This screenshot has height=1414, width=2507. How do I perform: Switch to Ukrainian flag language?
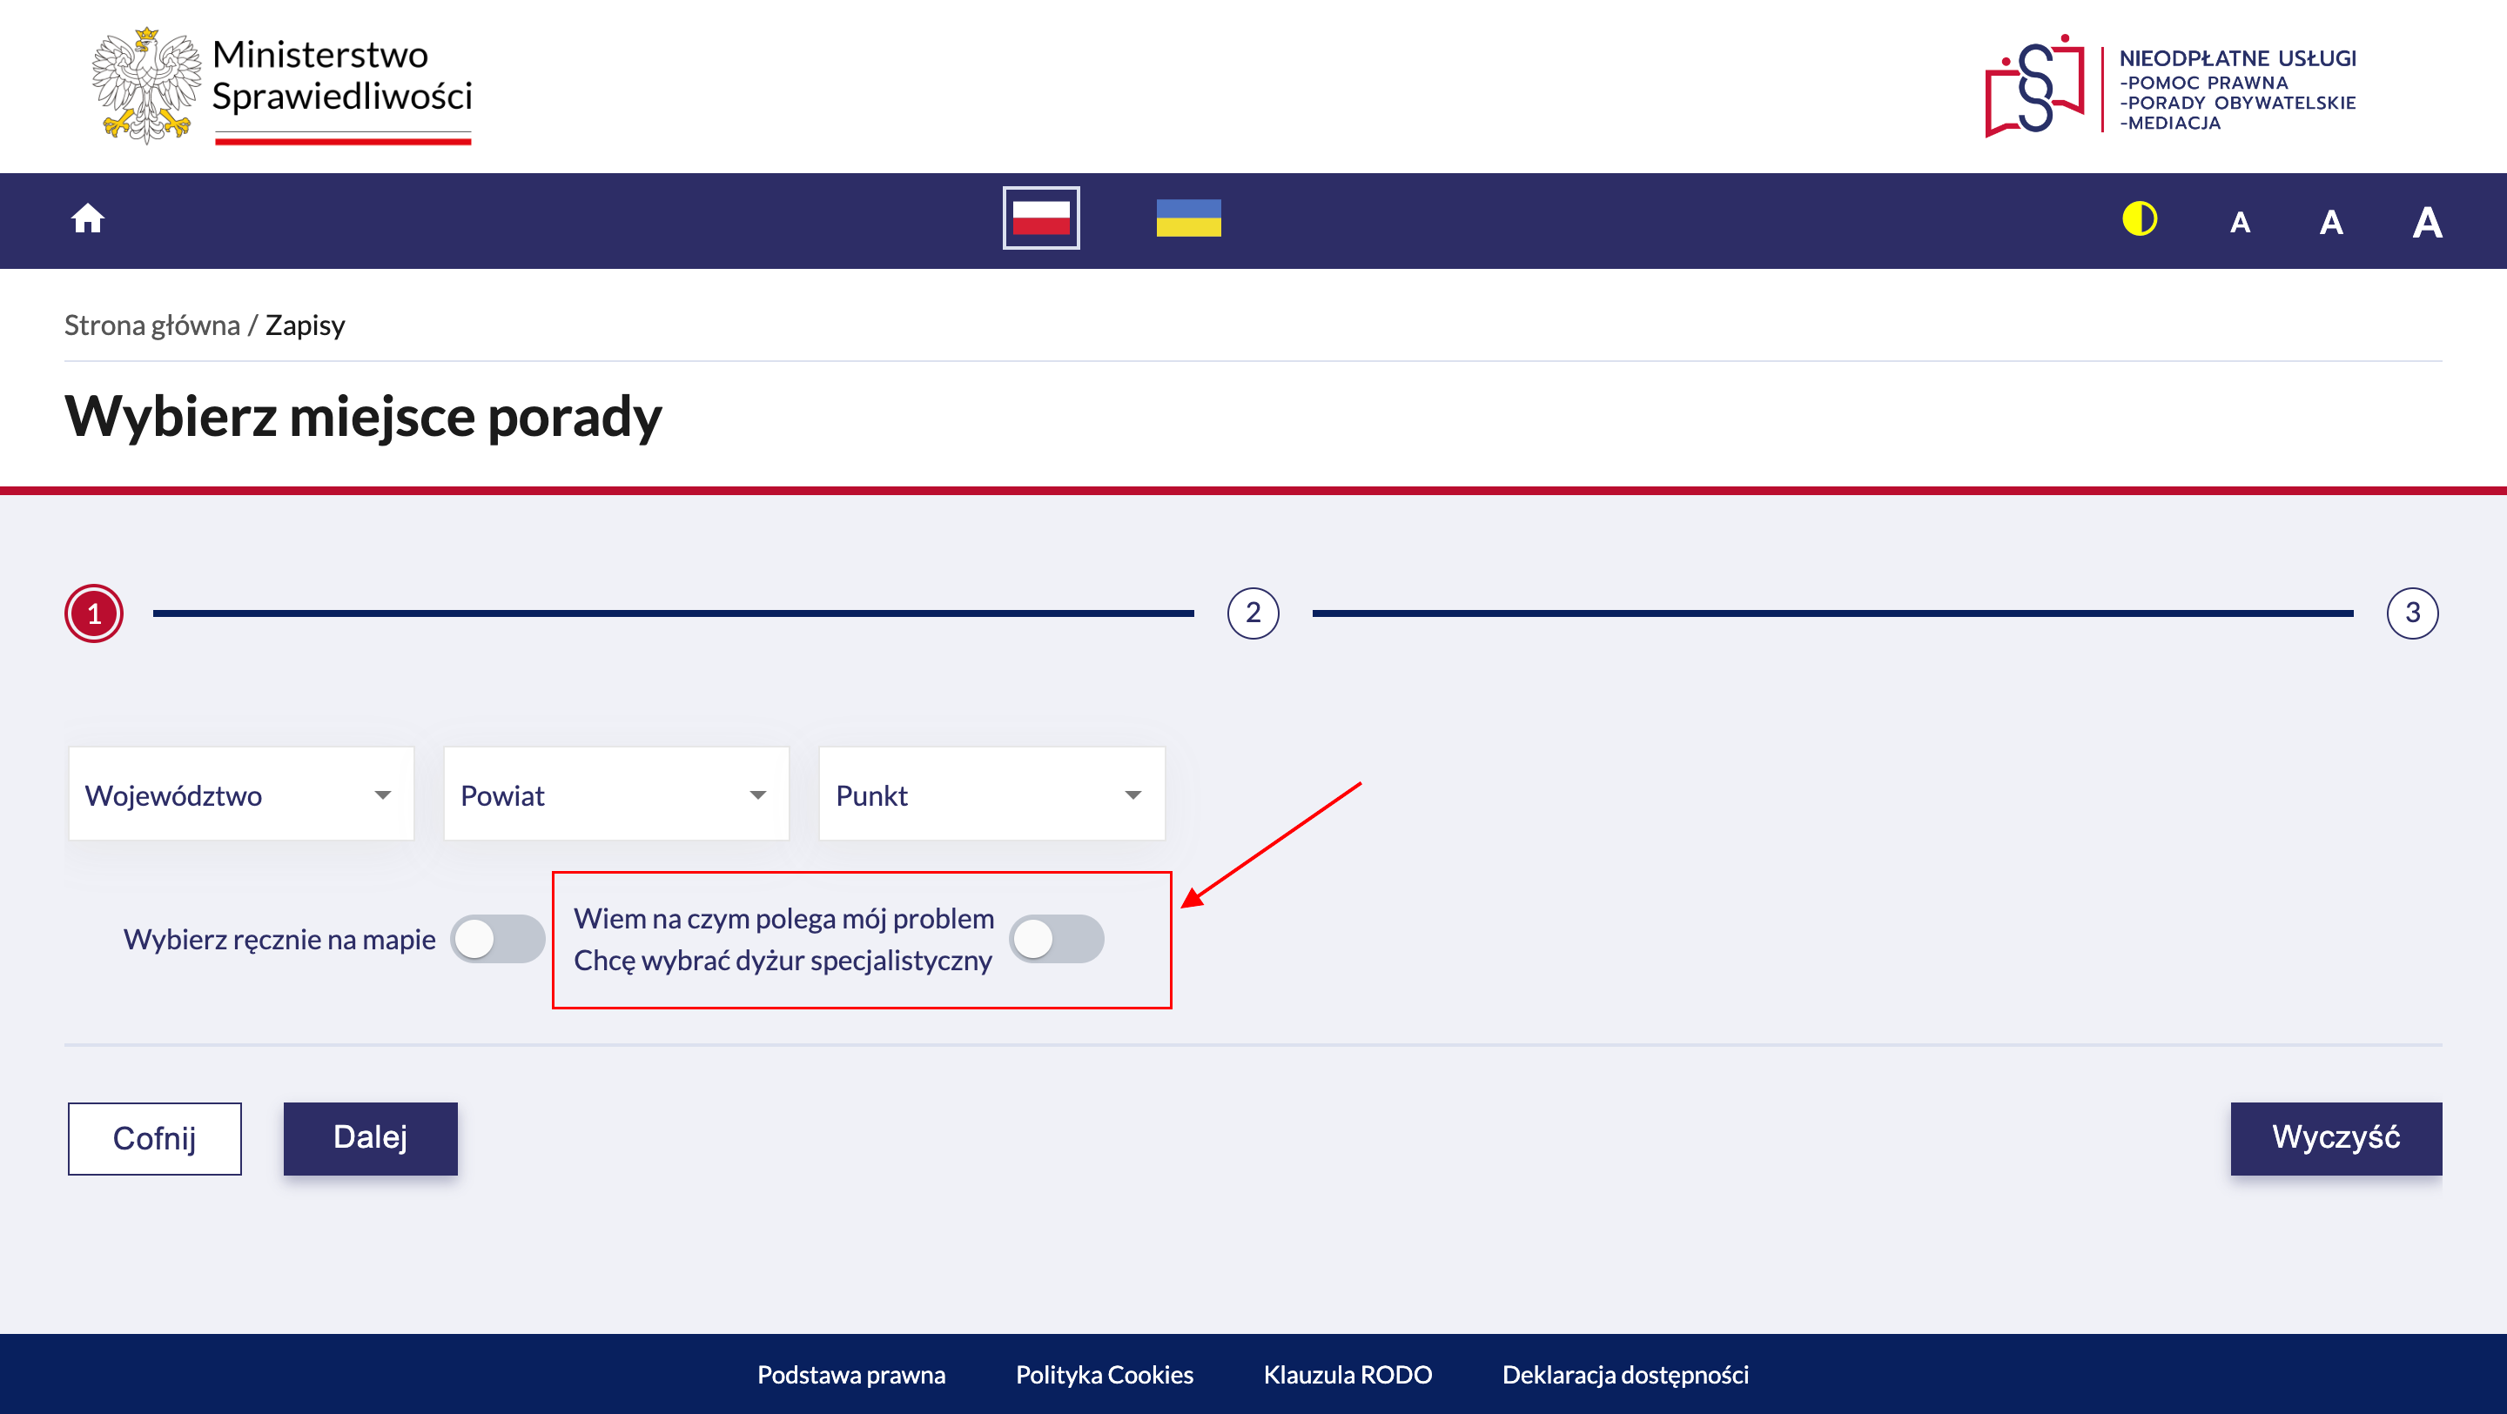(1188, 218)
